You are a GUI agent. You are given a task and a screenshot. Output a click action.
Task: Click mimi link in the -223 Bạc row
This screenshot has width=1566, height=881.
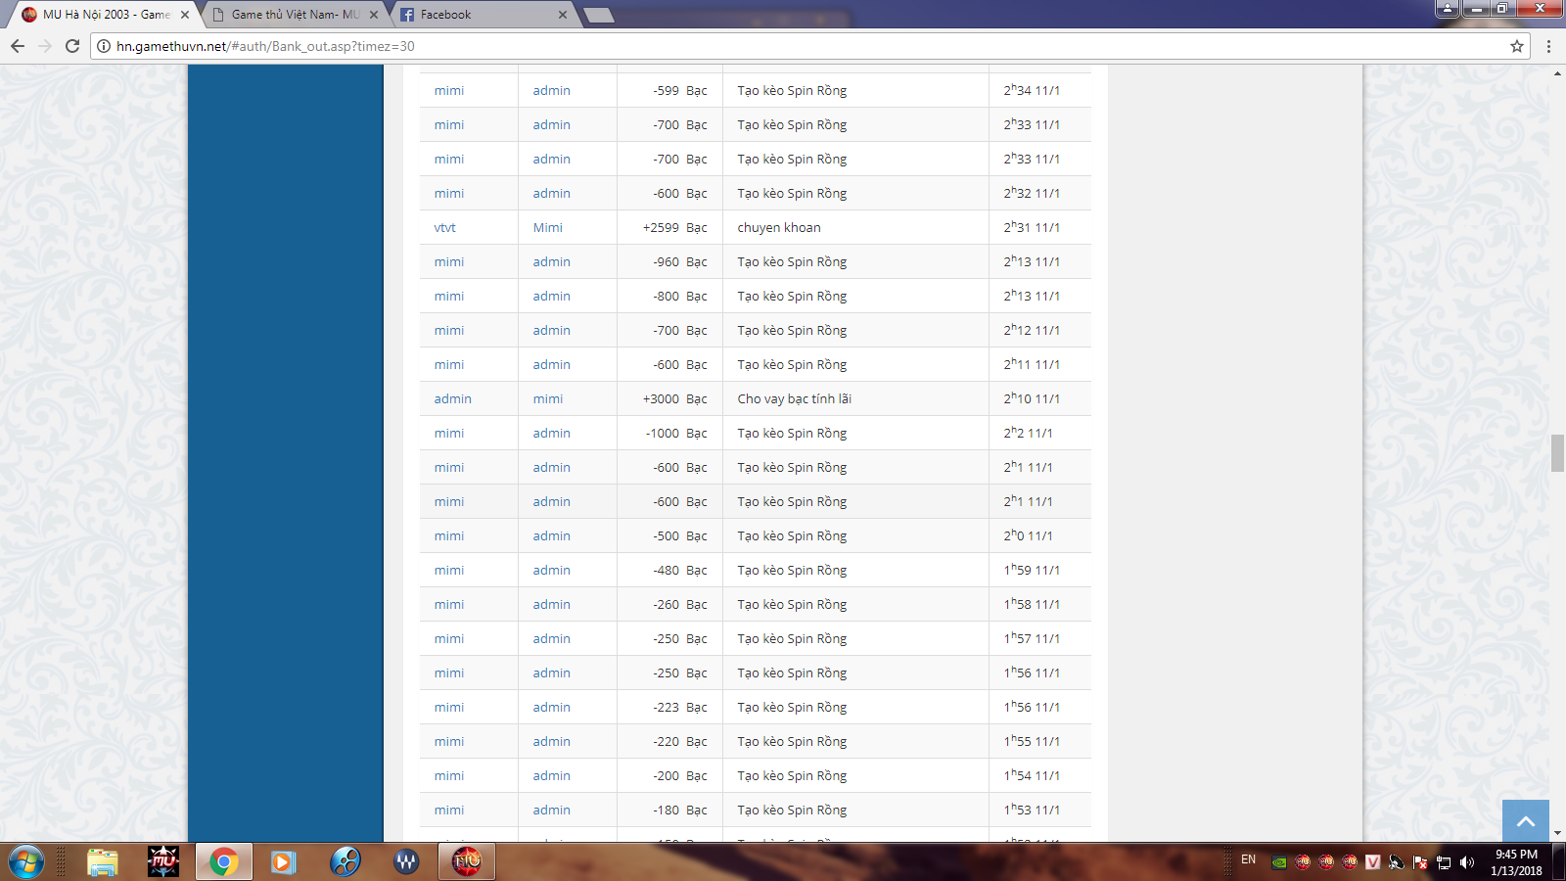tap(449, 707)
